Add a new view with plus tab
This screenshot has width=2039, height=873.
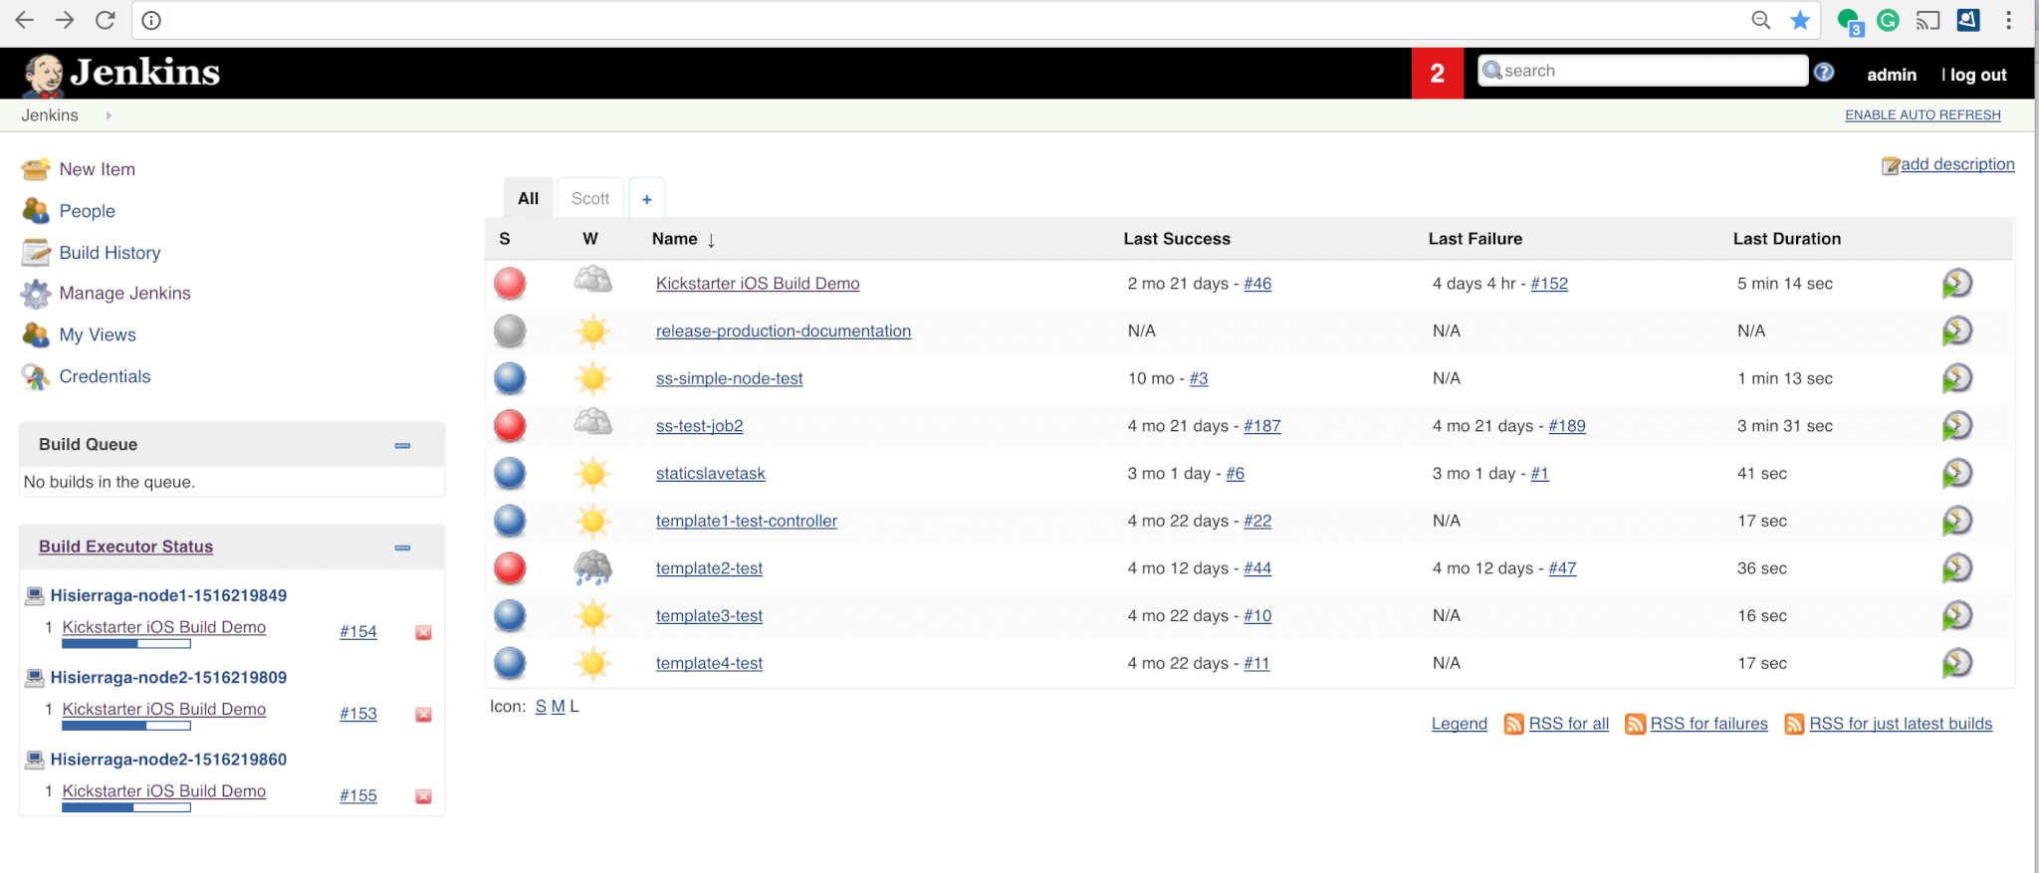pos(646,199)
